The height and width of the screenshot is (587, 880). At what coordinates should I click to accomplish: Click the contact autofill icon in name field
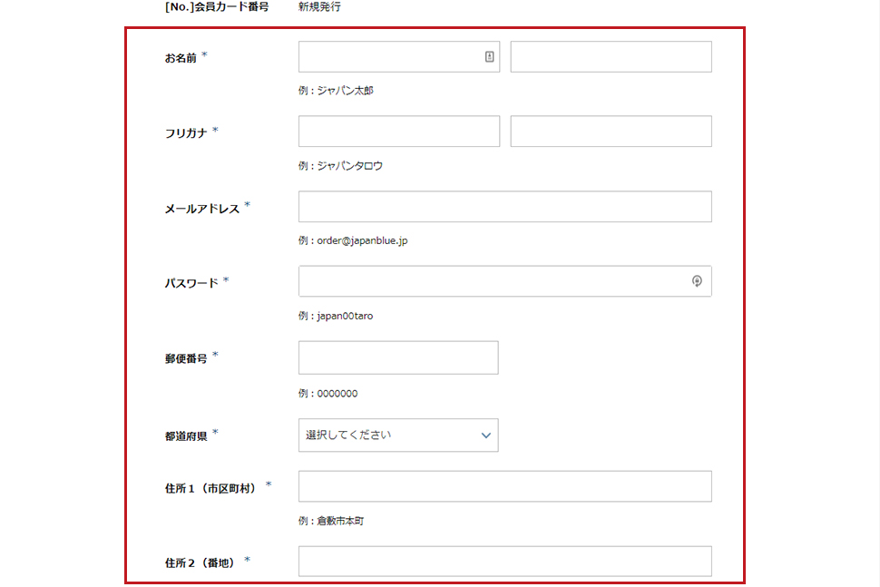pos(489,56)
